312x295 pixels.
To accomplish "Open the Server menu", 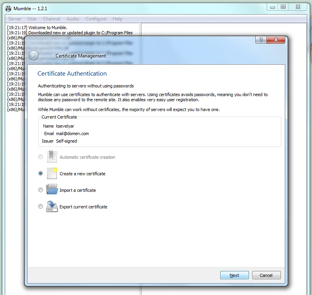I will 15,19.
